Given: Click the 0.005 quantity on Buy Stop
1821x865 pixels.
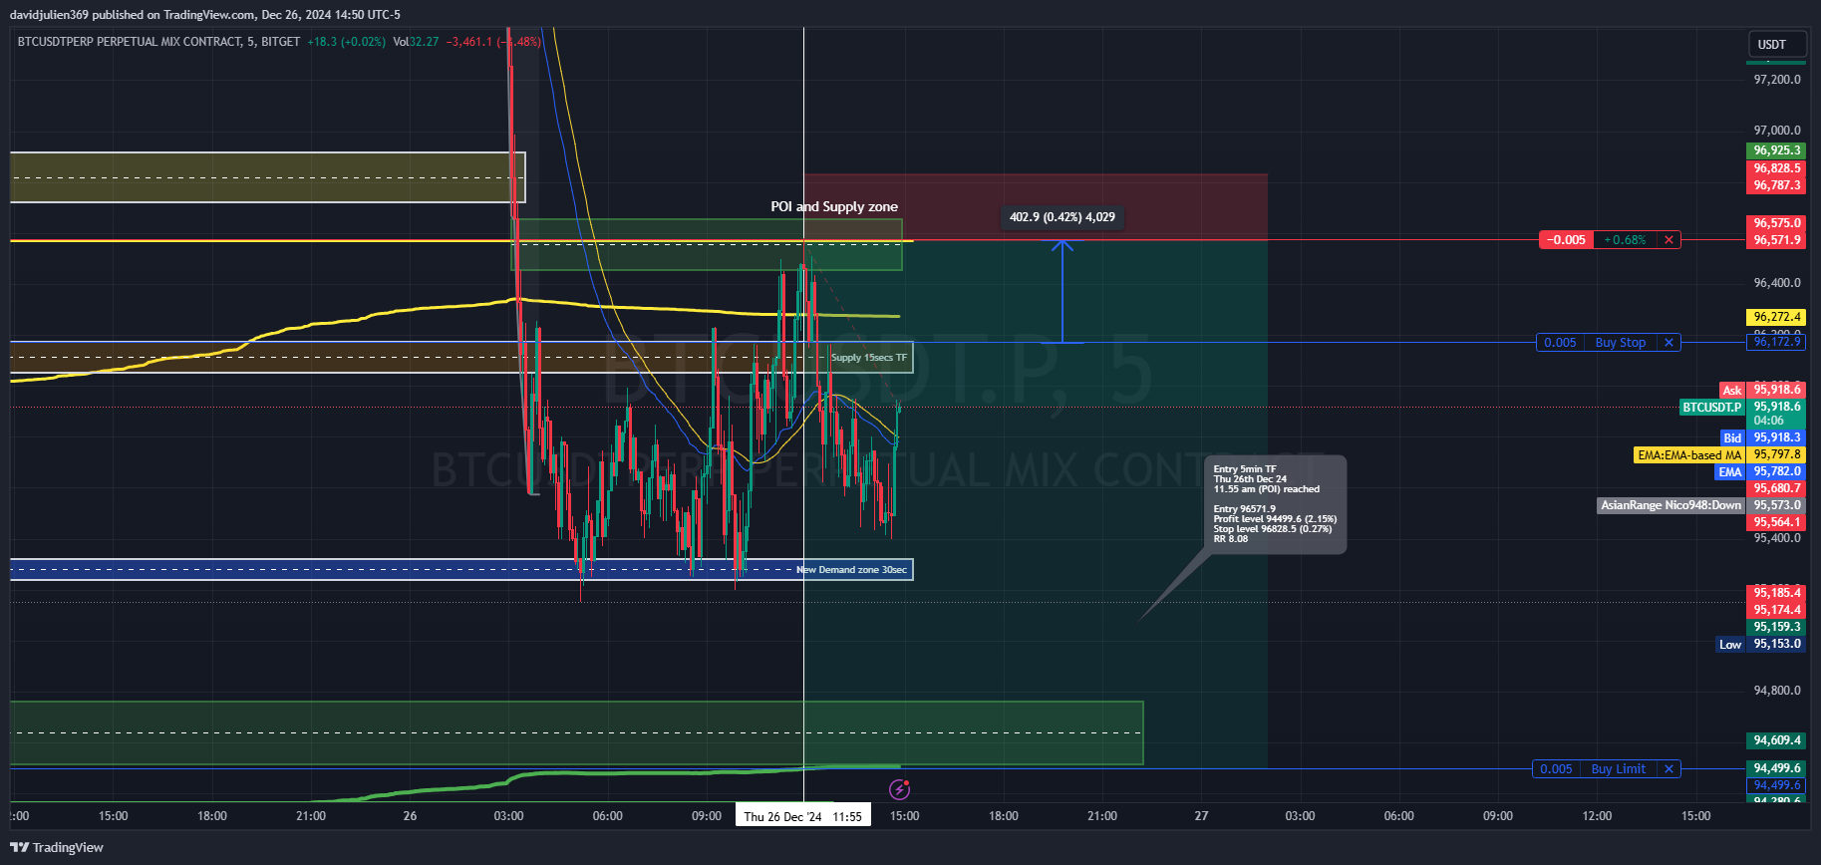Looking at the screenshot, I should pos(1560,343).
